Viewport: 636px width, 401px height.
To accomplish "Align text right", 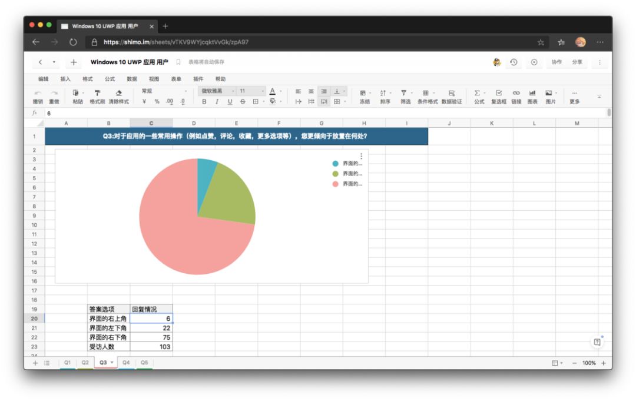I will [324, 92].
